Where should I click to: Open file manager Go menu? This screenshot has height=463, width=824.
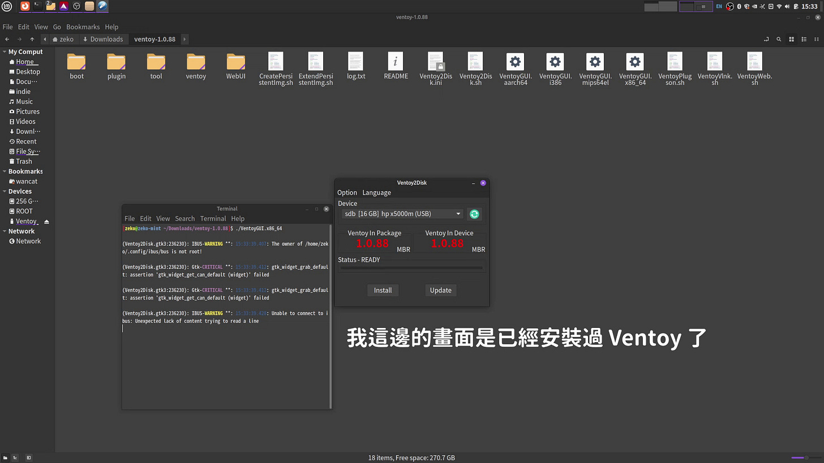57,27
